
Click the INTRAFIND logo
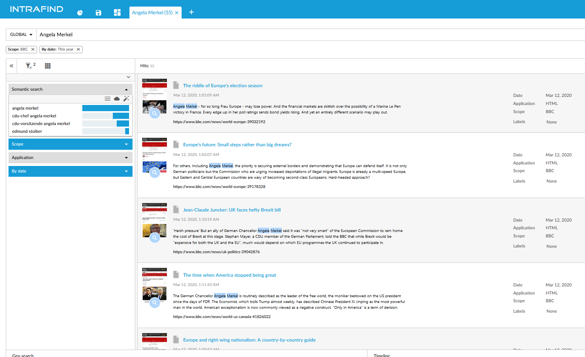37,9
